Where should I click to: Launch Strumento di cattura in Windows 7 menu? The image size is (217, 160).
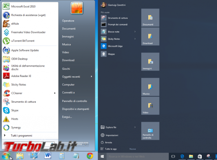click(30, 102)
